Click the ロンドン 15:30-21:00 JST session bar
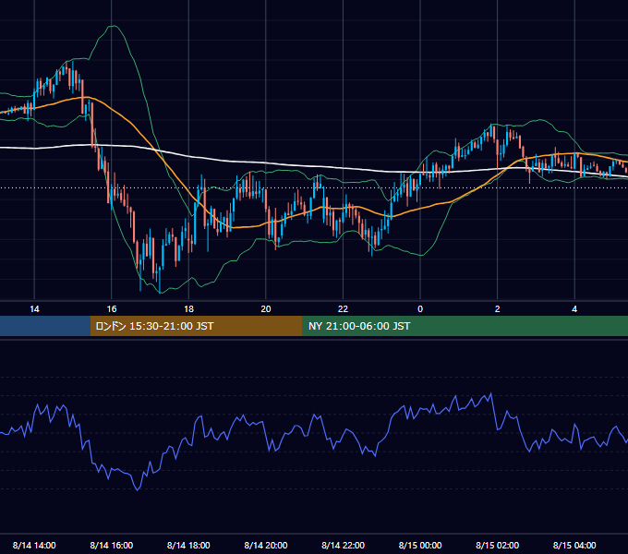 click(196, 326)
